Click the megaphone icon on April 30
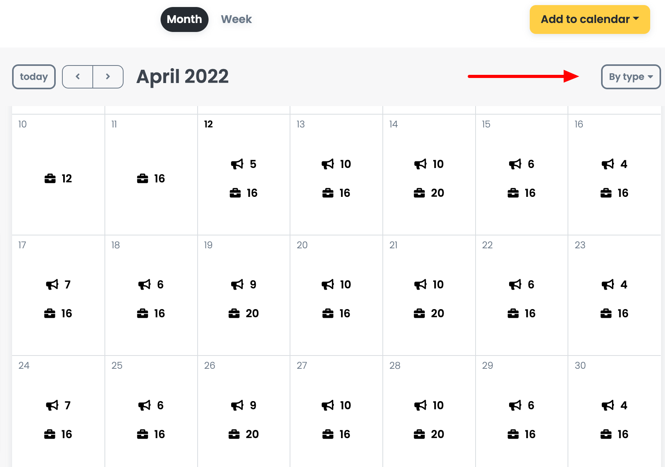 coord(608,405)
